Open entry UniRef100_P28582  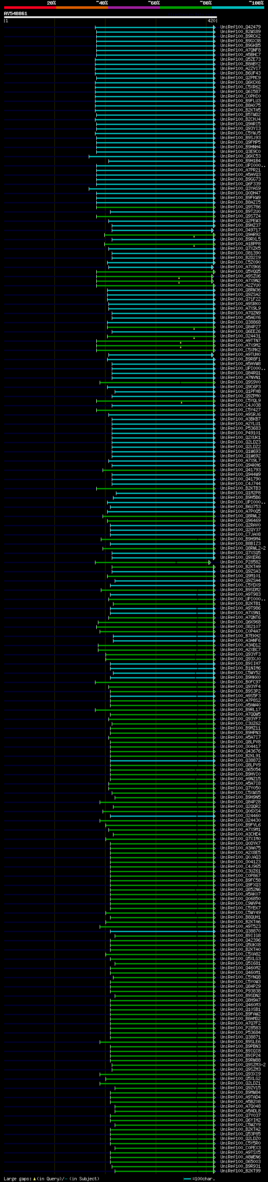(240, 562)
